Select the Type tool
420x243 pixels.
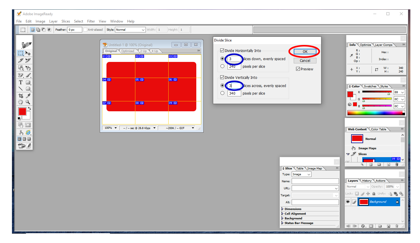21,82
